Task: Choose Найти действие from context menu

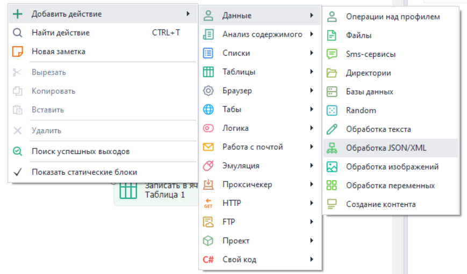Action: point(60,33)
